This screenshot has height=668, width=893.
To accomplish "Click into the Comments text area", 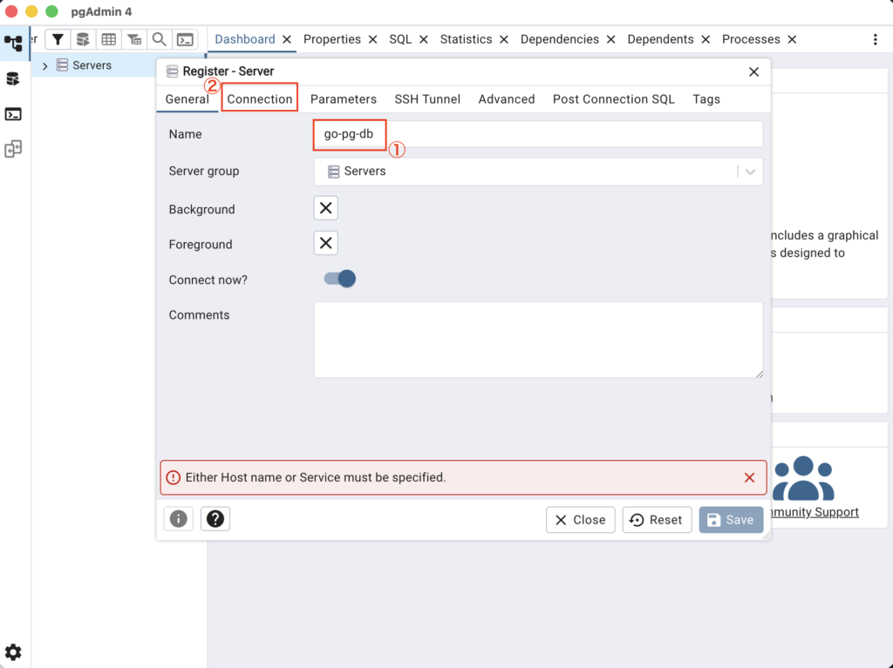I will 537,340.
